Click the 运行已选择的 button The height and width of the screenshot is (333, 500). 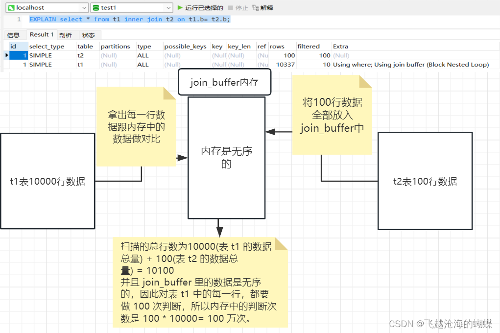click(203, 8)
